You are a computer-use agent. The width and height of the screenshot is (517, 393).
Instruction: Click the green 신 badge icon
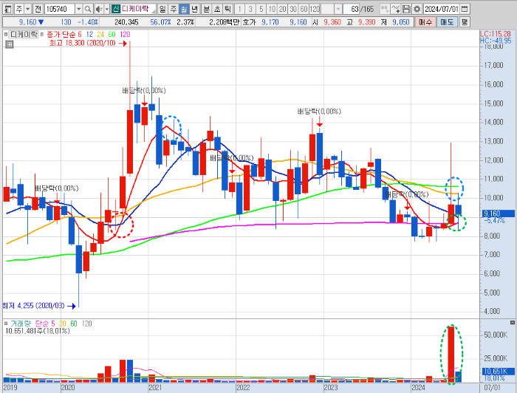coord(116,9)
